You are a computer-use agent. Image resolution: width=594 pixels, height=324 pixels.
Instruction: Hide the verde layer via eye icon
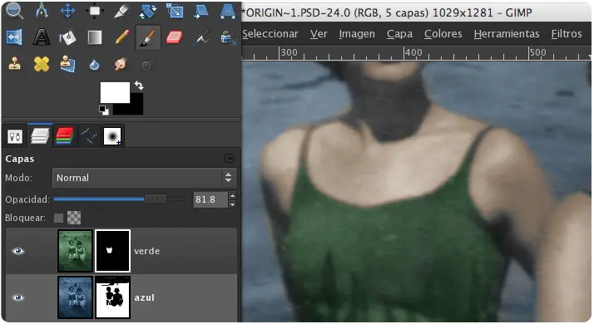pos(17,251)
